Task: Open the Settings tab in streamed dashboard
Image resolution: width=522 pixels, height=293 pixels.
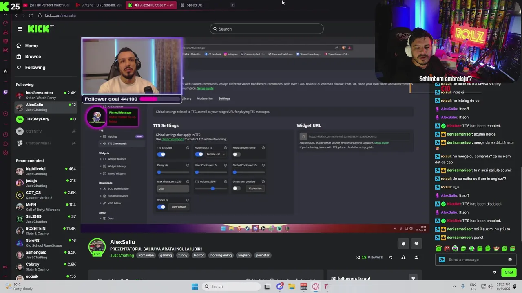Action: pyautogui.click(x=224, y=98)
